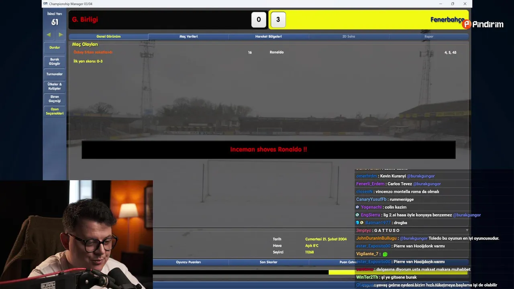
Task: Select the black possession bar segment
Action: click(241, 272)
